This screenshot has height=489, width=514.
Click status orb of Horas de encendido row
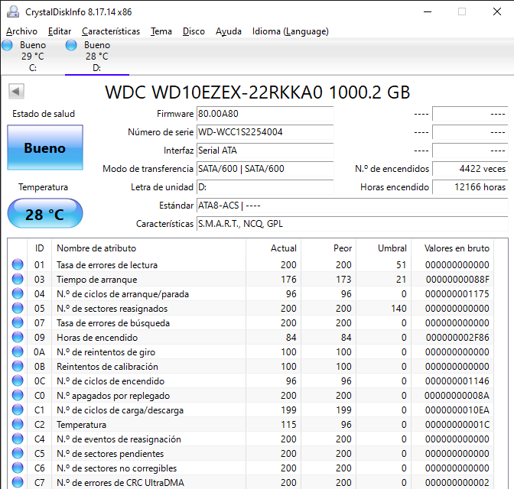click(x=18, y=337)
